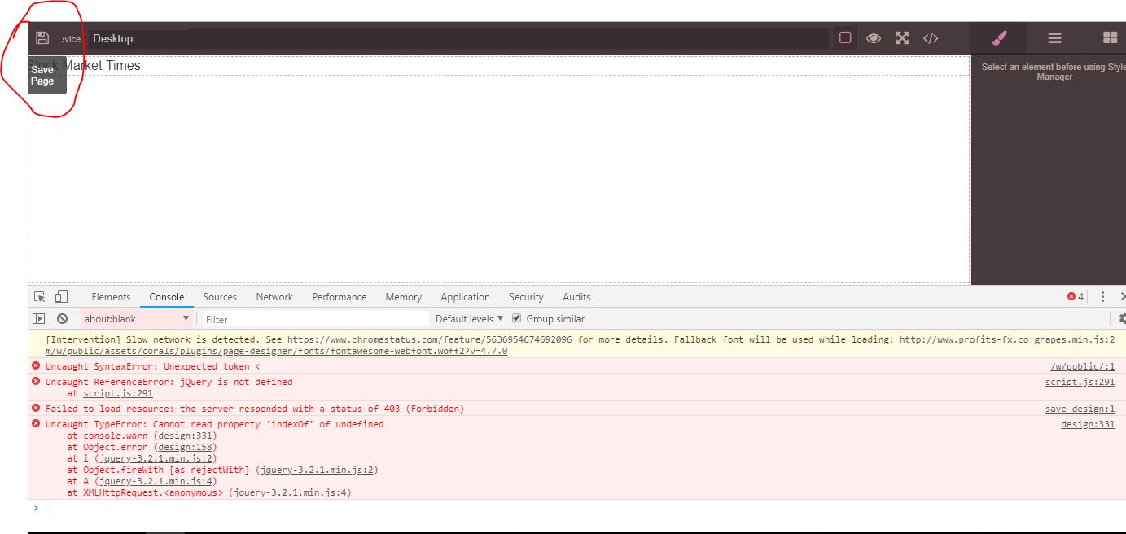
Task: Open the Default levels dropdown
Action: 470,319
